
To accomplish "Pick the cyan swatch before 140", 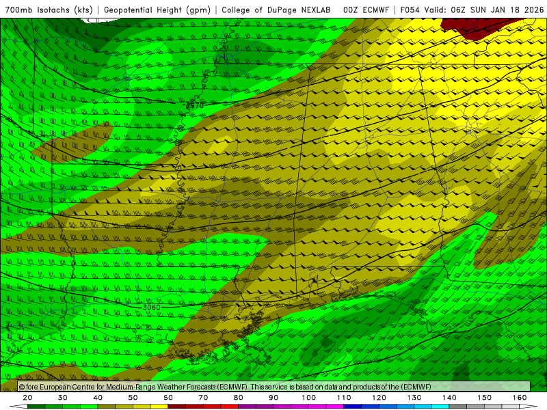I will click(440, 407).
